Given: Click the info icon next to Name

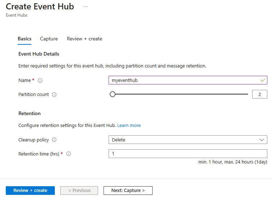Looking at the screenshot, I should [x=40, y=80].
